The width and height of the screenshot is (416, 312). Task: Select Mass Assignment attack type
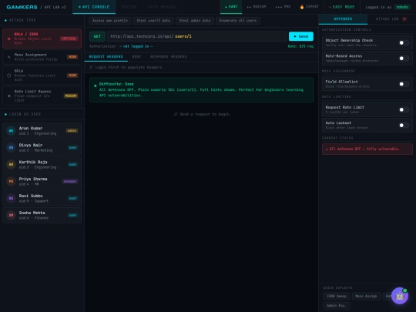[x=42, y=57]
